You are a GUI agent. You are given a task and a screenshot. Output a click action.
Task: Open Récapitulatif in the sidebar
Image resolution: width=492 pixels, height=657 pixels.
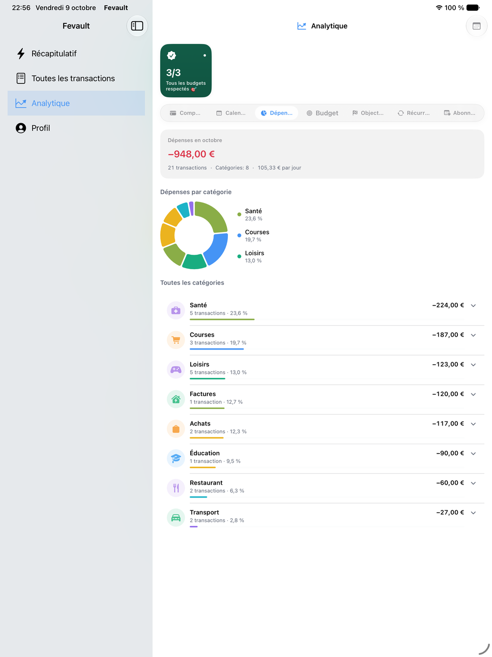[x=76, y=53]
